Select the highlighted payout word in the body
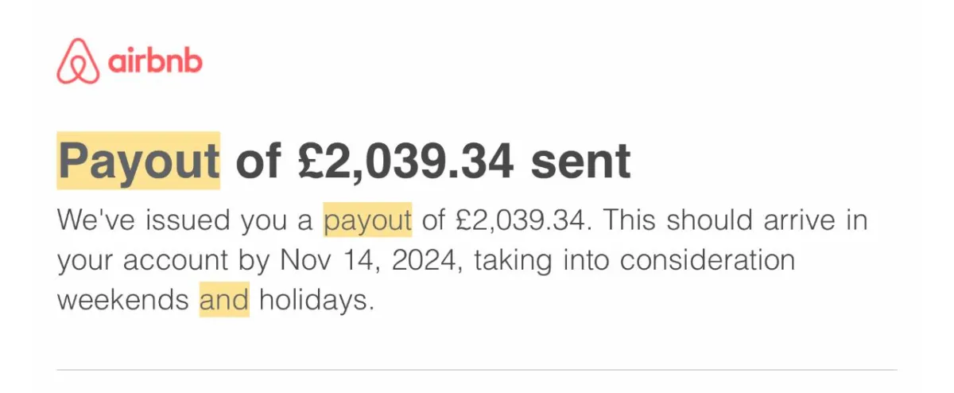Viewport: 954px width, 393px height. 367,221
